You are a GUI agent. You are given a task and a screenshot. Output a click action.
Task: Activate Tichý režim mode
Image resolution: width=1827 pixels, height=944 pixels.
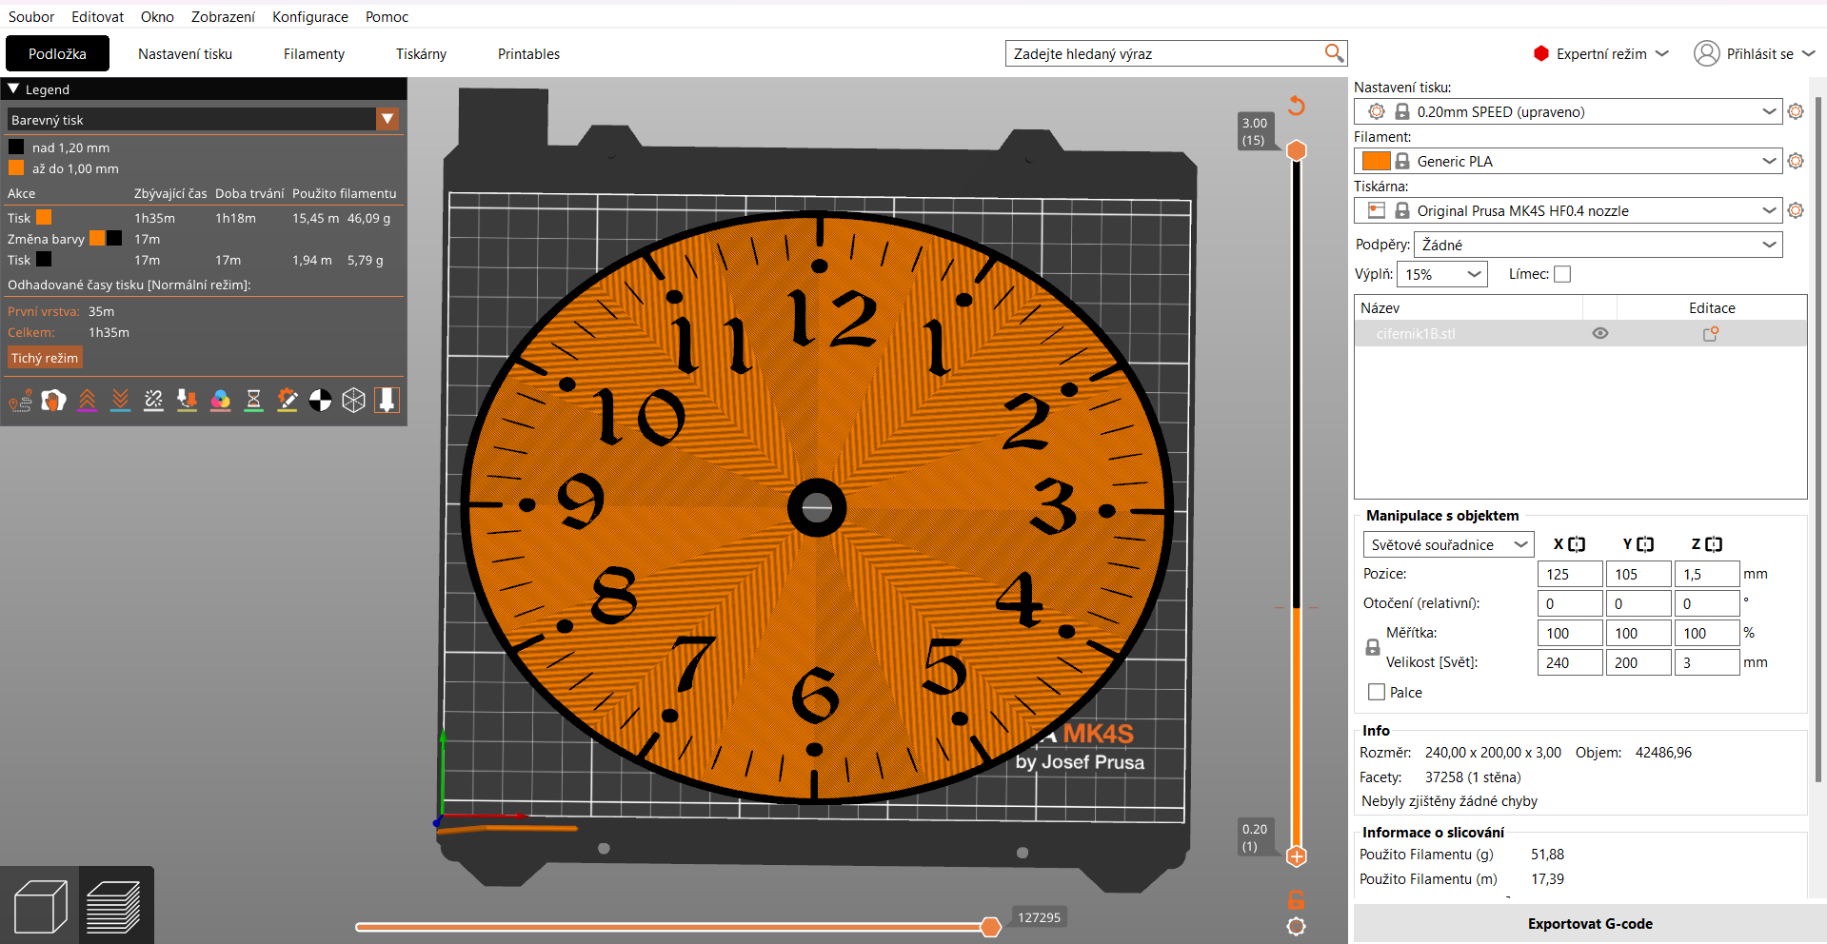(x=44, y=357)
